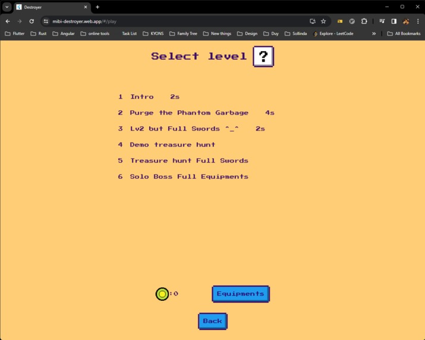The image size is (425, 340).
Task: Open the All Bookmarks folder
Action: [x=404, y=34]
